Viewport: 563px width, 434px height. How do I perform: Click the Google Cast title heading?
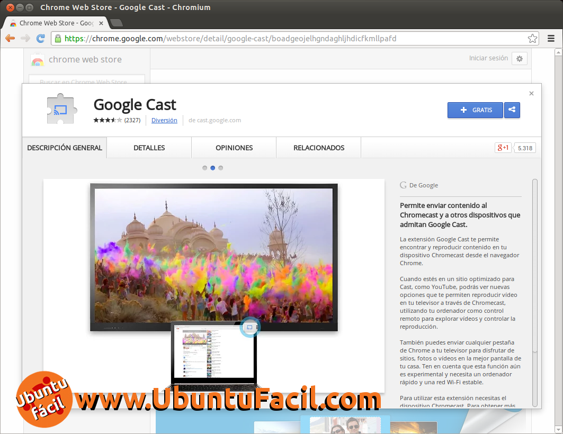click(135, 105)
